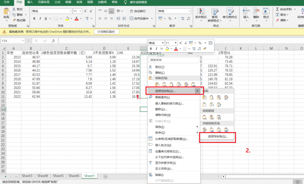Image resolution: width=304 pixels, height=184 pixels.
Task: Toggle center horizontal alignment in ribbon
Action: (106, 18)
